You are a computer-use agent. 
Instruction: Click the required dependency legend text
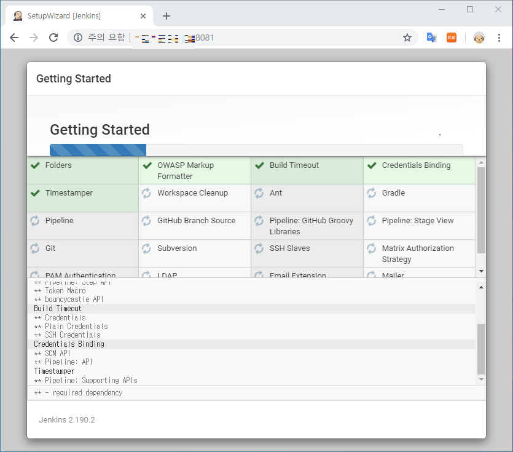78,393
